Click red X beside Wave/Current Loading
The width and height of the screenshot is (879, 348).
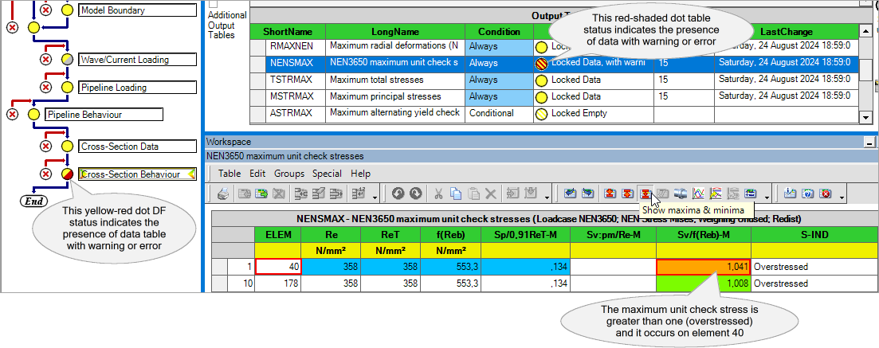coord(46,60)
